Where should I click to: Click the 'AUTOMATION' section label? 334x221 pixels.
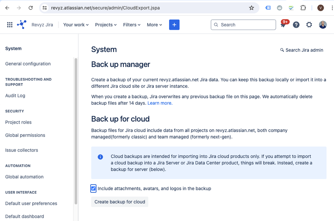pyautogui.click(x=18, y=166)
